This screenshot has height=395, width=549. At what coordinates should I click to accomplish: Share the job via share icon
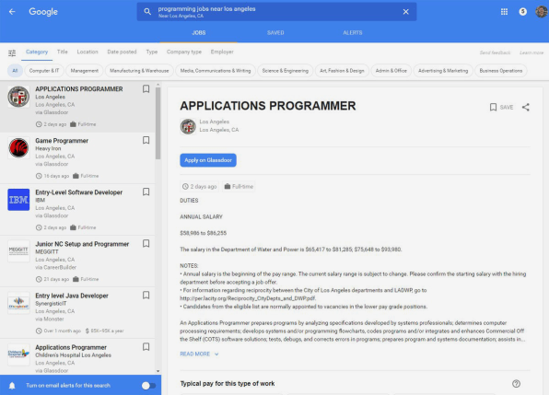(526, 107)
